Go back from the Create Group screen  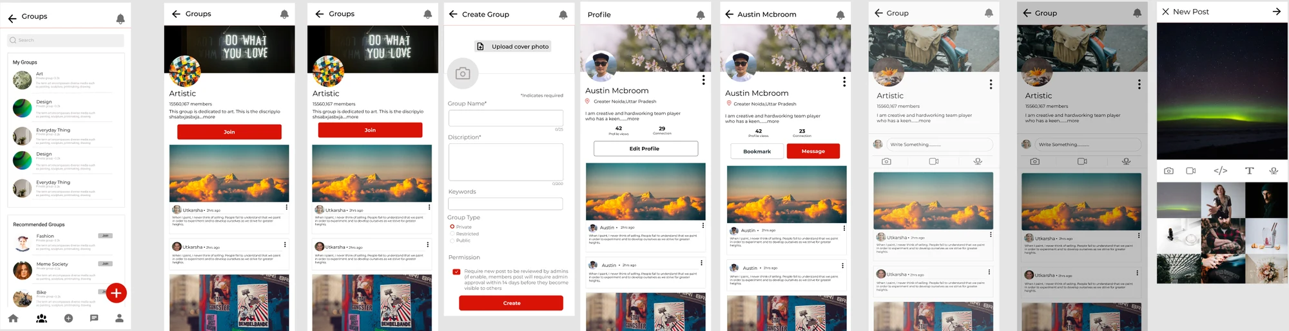[x=453, y=14]
